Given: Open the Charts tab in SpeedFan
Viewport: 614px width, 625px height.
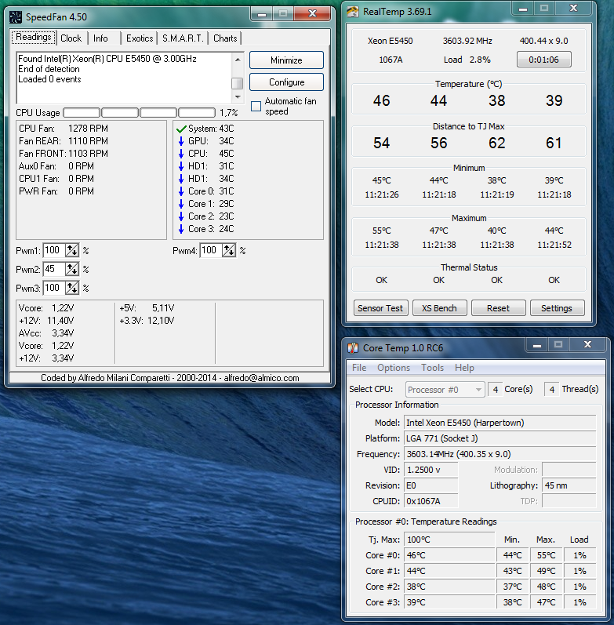Looking at the screenshot, I should [225, 38].
